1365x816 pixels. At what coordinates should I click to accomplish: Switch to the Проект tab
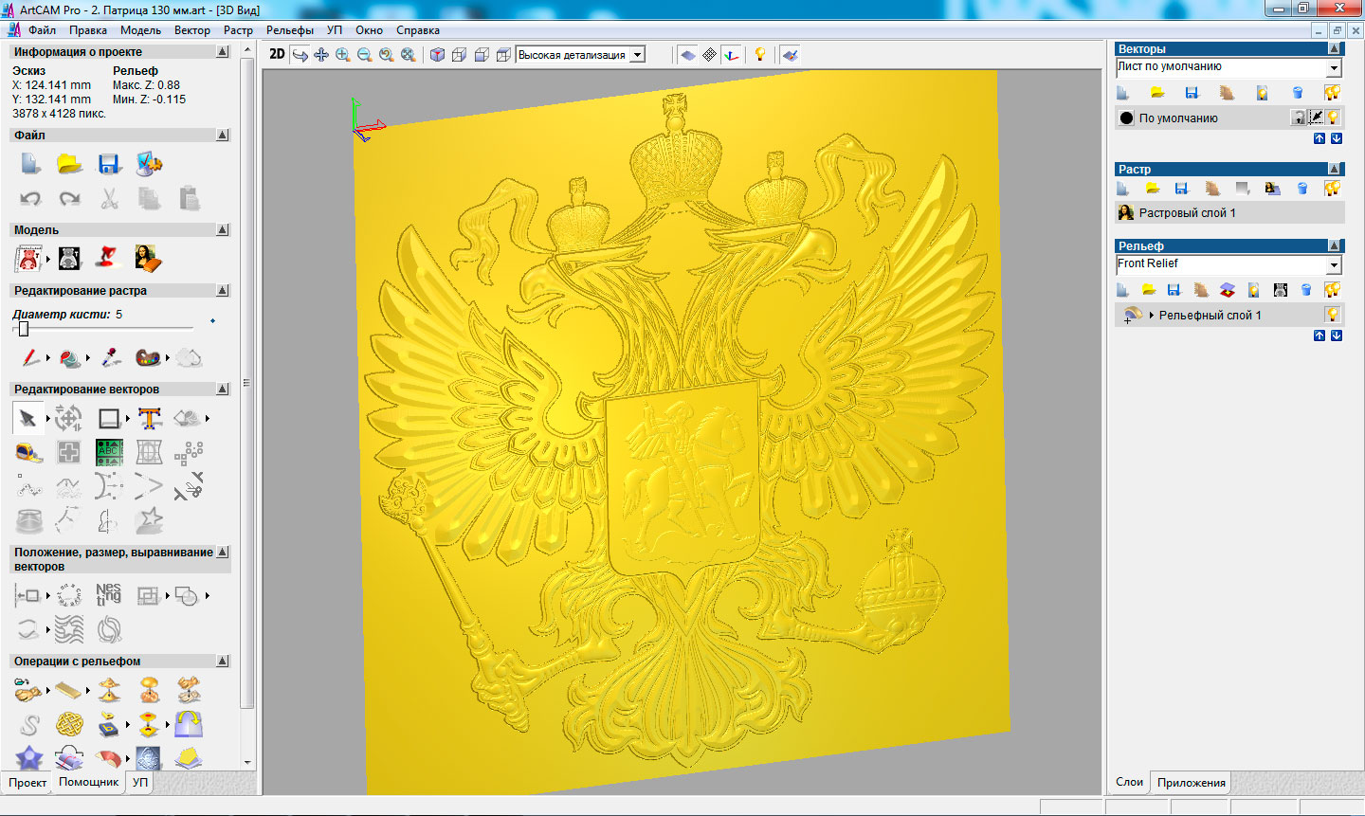tap(27, 783)
